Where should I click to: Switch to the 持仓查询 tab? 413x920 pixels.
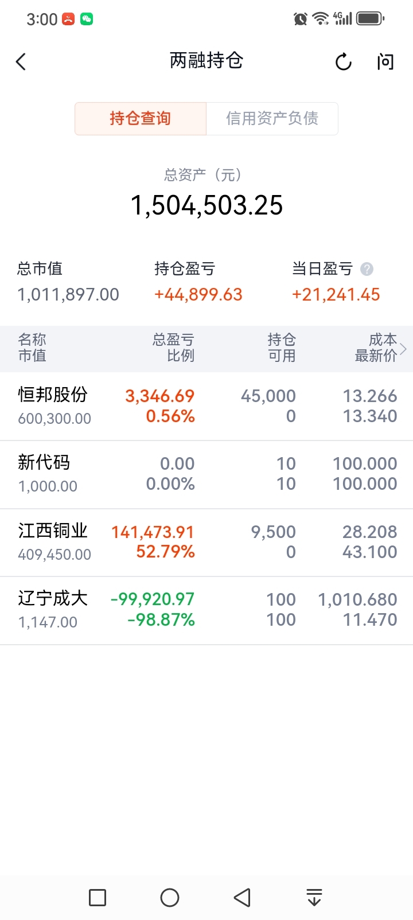[x=141, y=119]
